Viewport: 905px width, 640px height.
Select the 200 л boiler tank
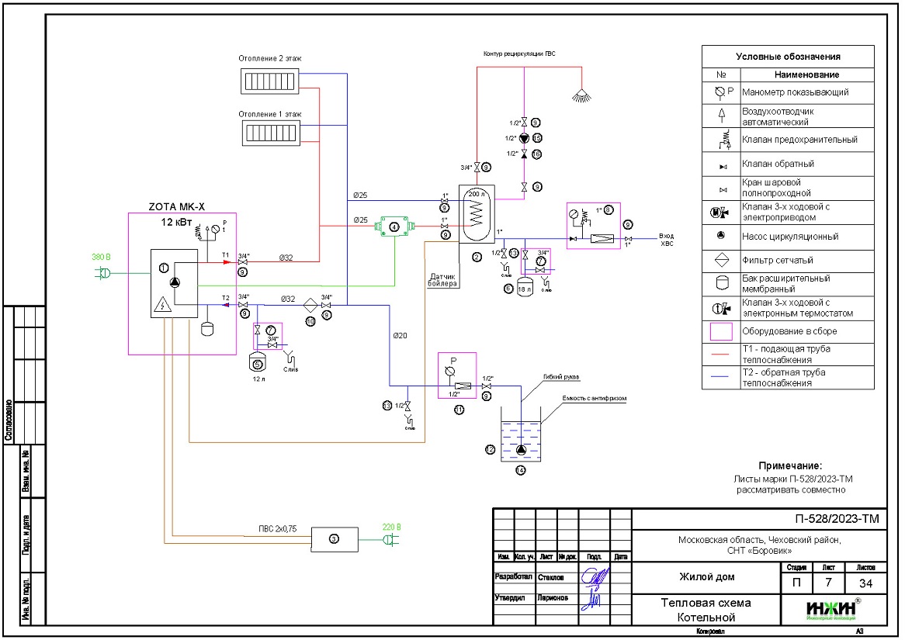(477, 213)
